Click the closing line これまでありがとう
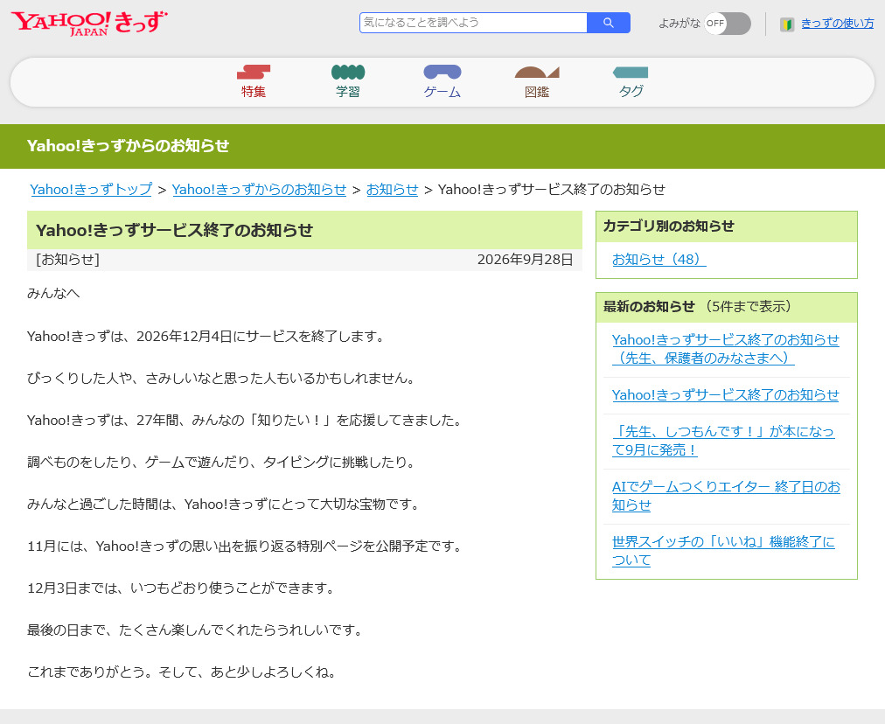Screen dimensions: 885x724 [182, 672]
